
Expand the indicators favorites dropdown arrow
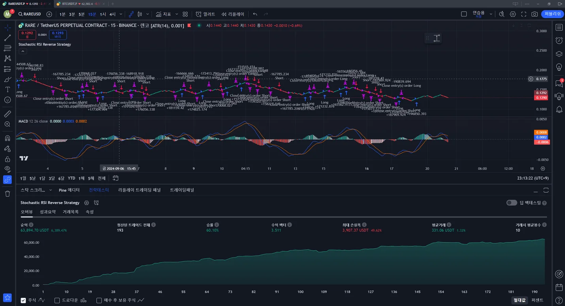tap(177, 14)
